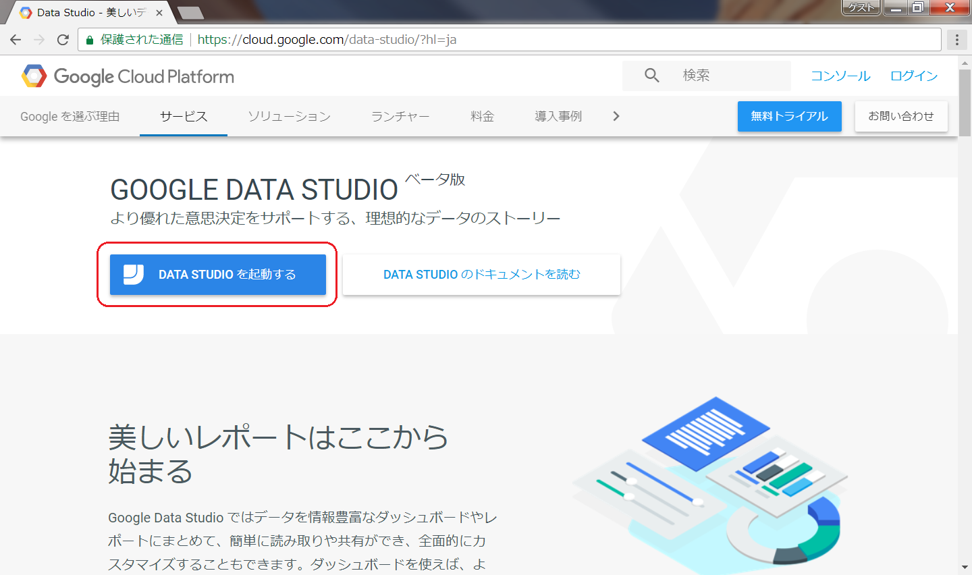Click the ベータ版 label
972x575 pixels.
pyautogui.click(x=435, y=180)
